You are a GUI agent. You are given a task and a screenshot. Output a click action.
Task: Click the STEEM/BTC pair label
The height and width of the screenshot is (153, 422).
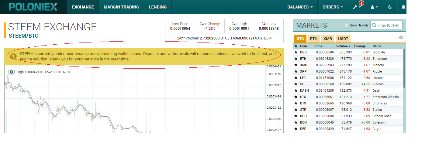pos(24,36)
